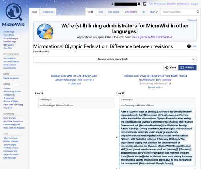201x169 pixels.
Task: Select the Edit tab
Action: click(100, 12)
